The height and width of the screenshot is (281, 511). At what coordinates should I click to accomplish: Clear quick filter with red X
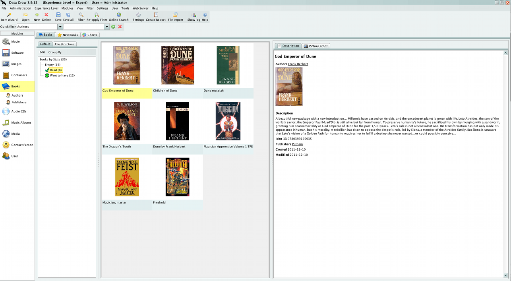[x=120, y=27]
